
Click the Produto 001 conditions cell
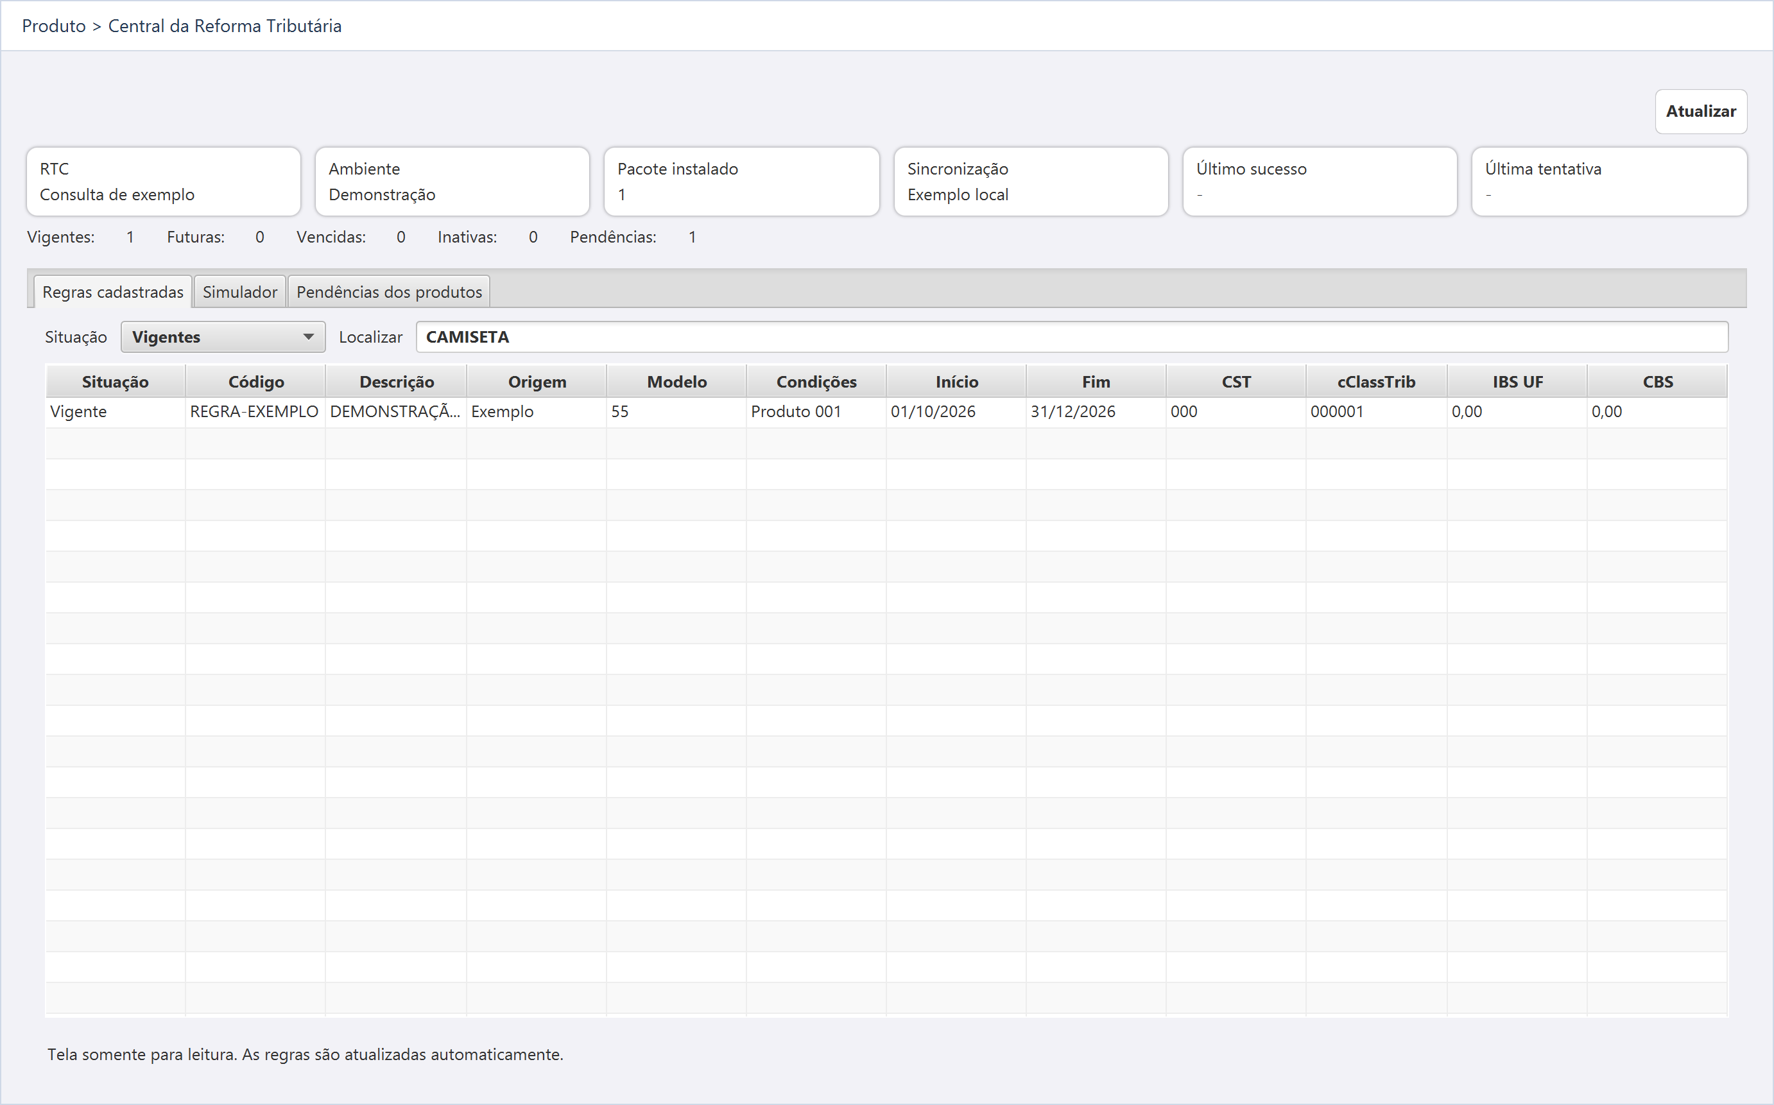(816, 411)
